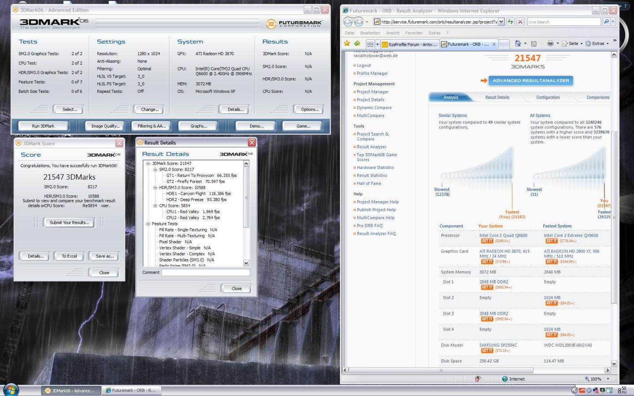Click the RSS feeds icon
This screenshot has width=634, height=396.
(x=534, y=44)
